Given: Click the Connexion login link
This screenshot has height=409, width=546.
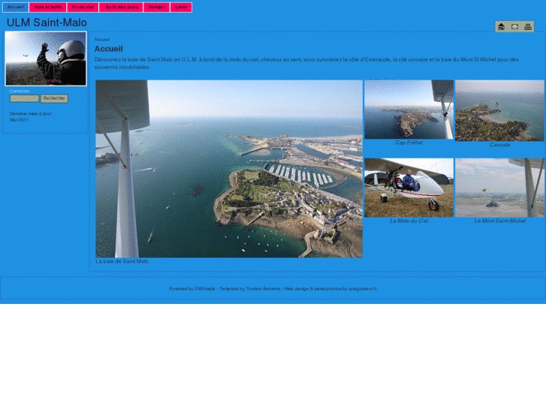Looking at the screenshot, I should [20, 91].
